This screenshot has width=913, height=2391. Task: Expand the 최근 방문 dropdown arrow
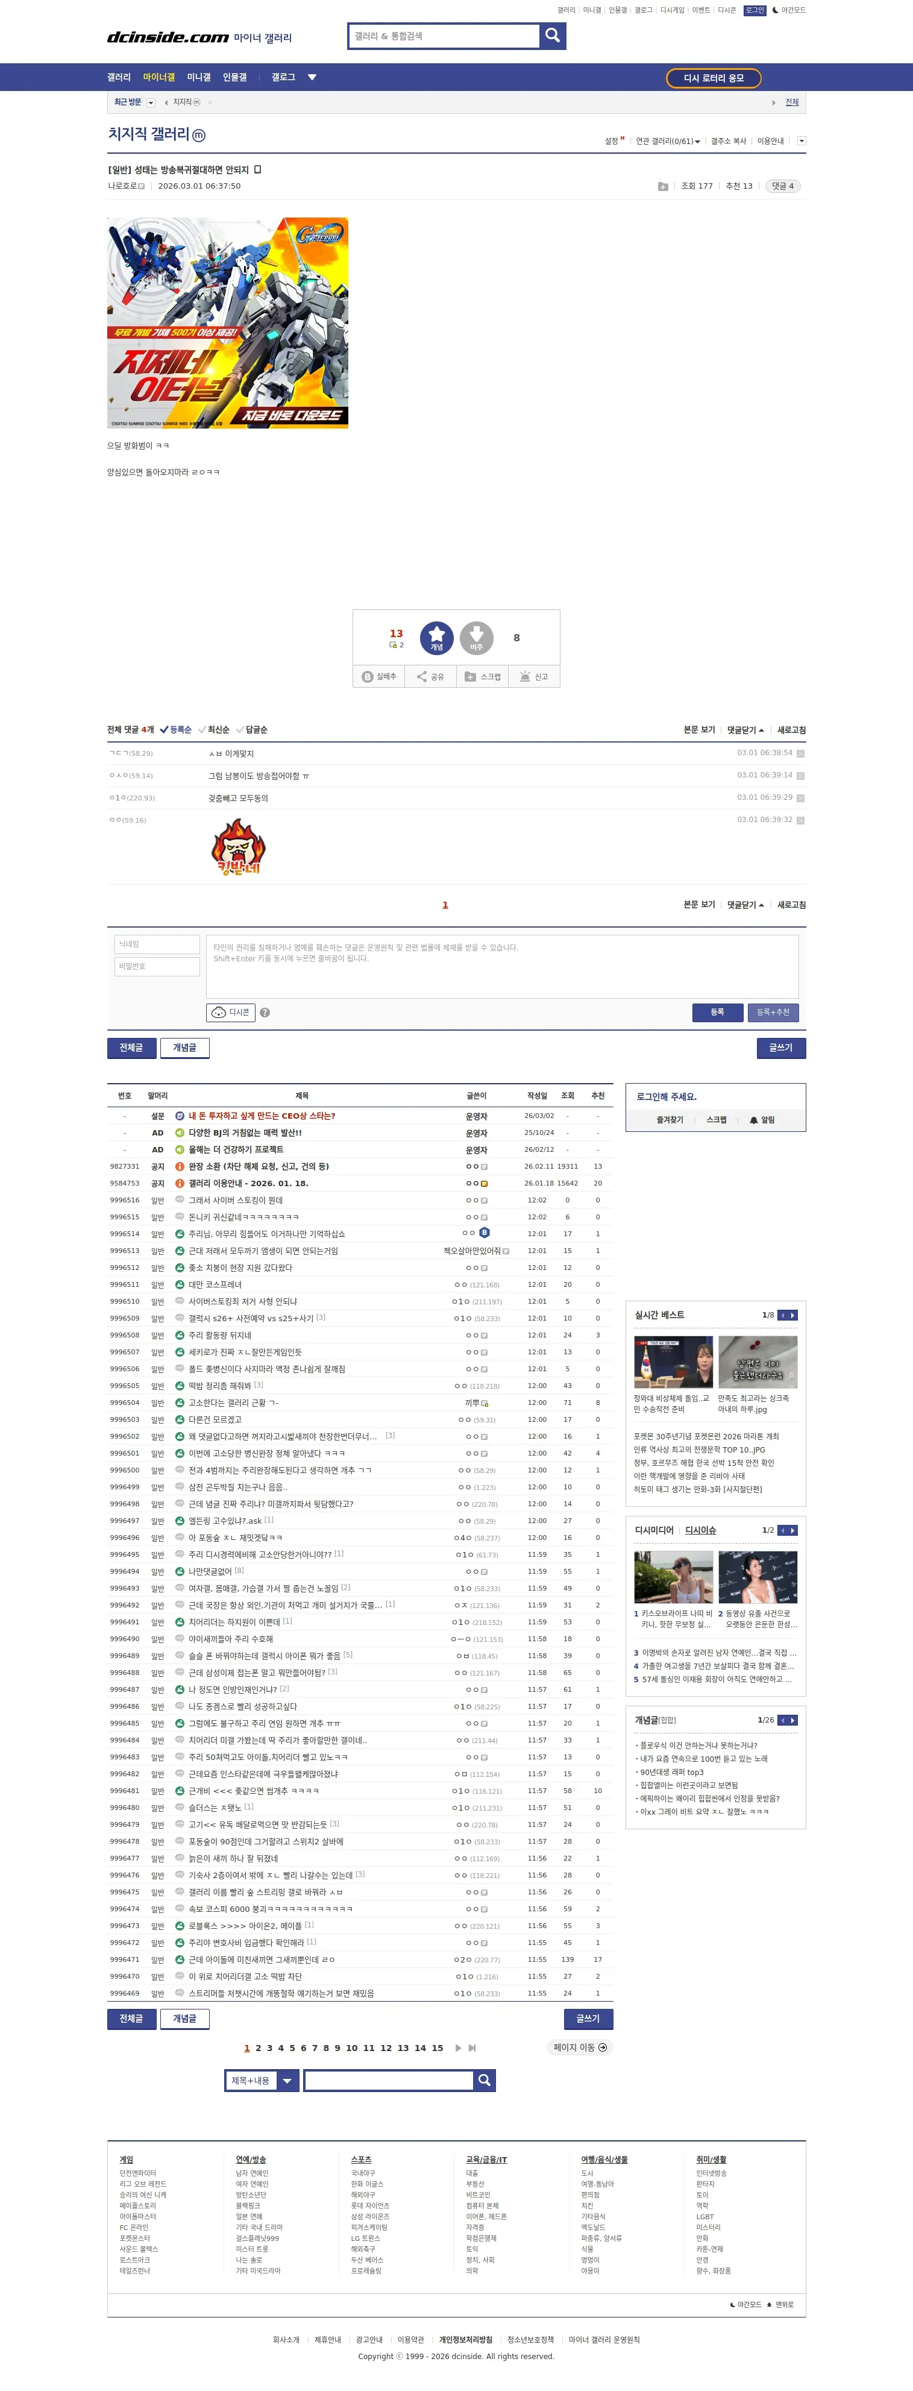[151, 103]
